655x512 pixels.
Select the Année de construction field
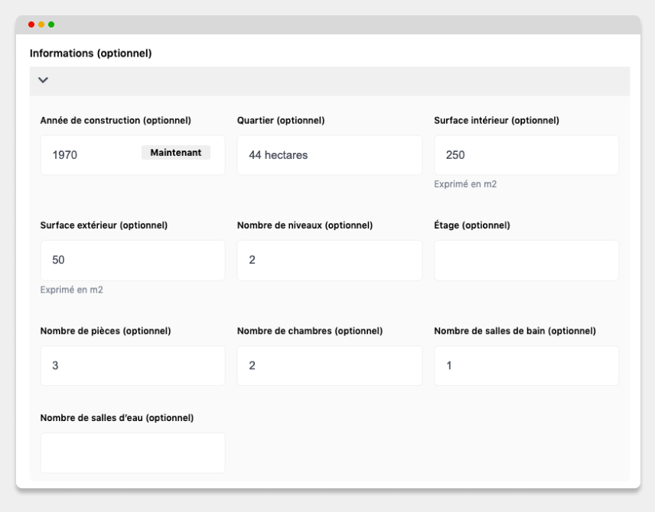[x=133, y=155]
